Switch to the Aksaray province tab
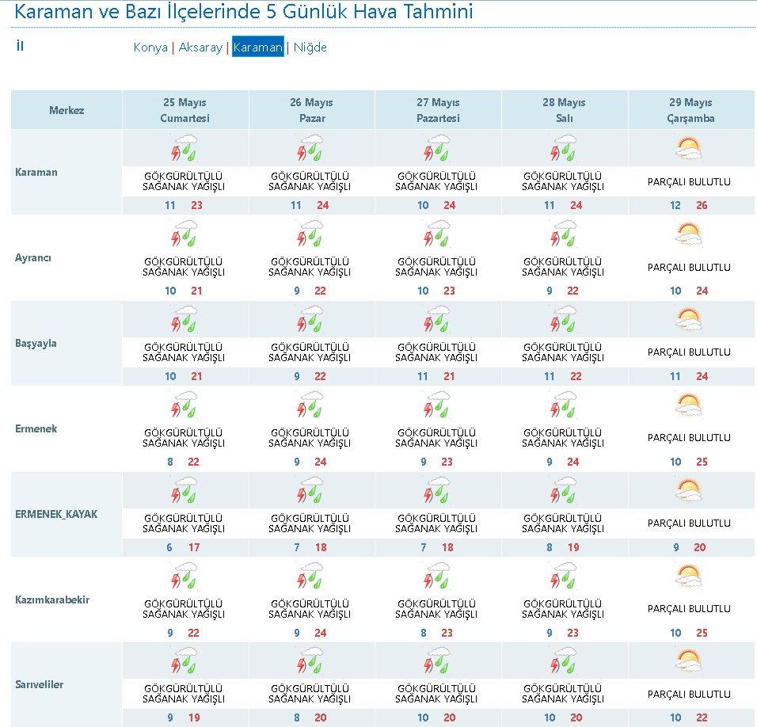 (x=200, y=48)
